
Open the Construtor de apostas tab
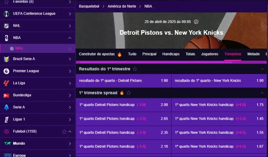pos(100,54)
